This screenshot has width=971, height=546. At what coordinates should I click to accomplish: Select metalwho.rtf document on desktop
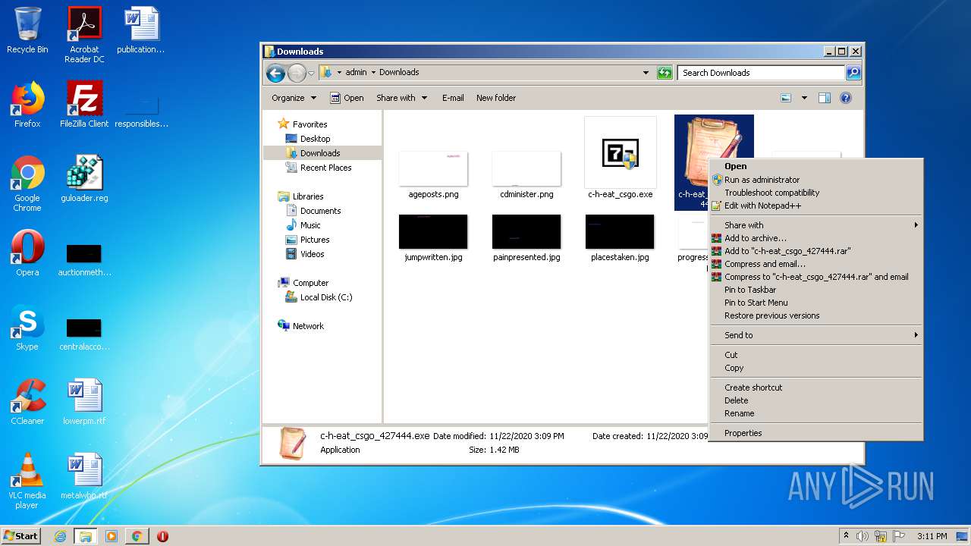[84, 476]
